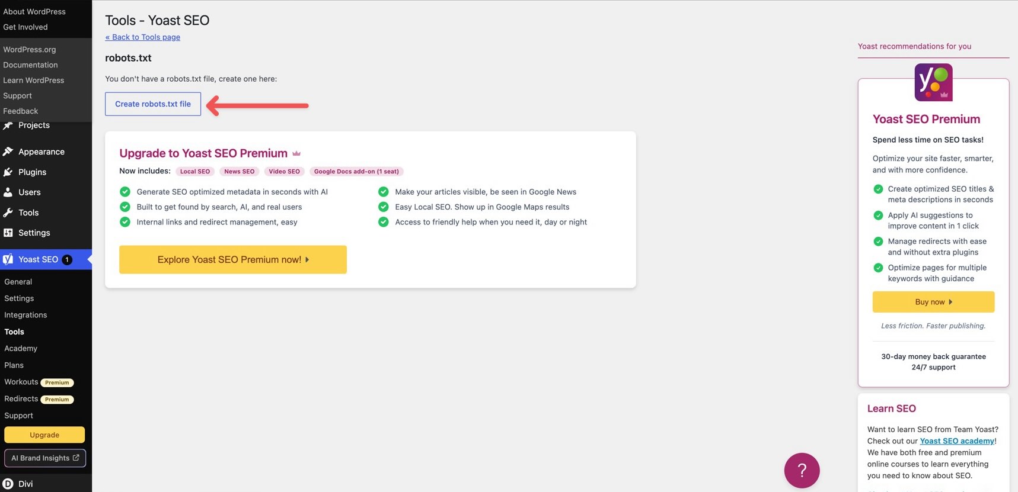The width and height of the screenshot is (1018, 492).
Task: Click the checkmark beside Generate SEO optimized metadata
Action: (125, 191)
